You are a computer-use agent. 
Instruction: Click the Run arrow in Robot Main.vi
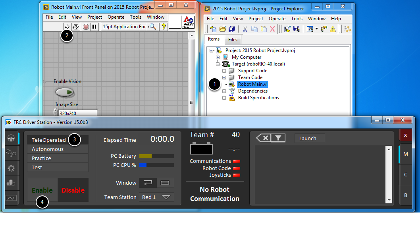(67, 27)
